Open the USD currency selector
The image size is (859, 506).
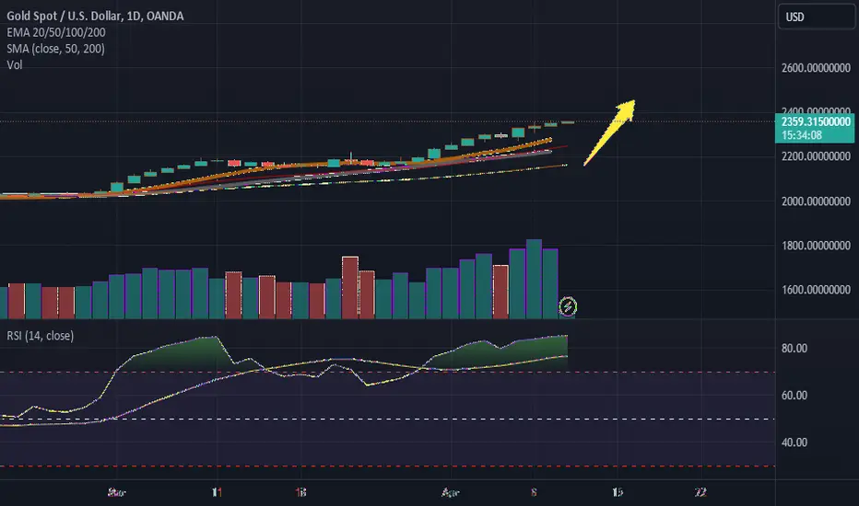pos(816,17)
